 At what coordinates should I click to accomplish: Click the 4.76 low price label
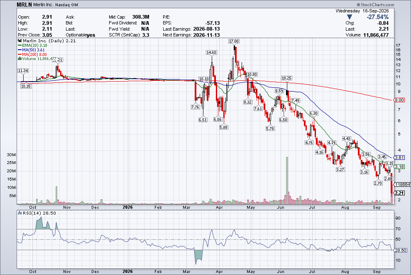(309, 142)
